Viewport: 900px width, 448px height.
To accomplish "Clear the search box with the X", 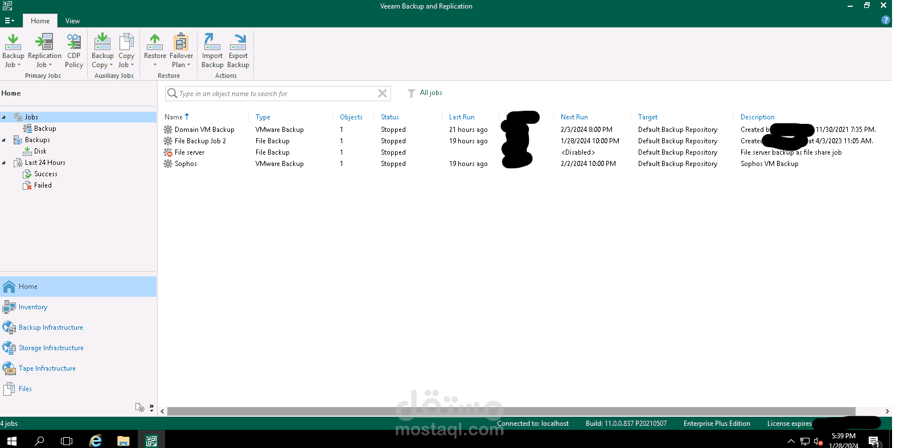I will [x=383, y=93].
